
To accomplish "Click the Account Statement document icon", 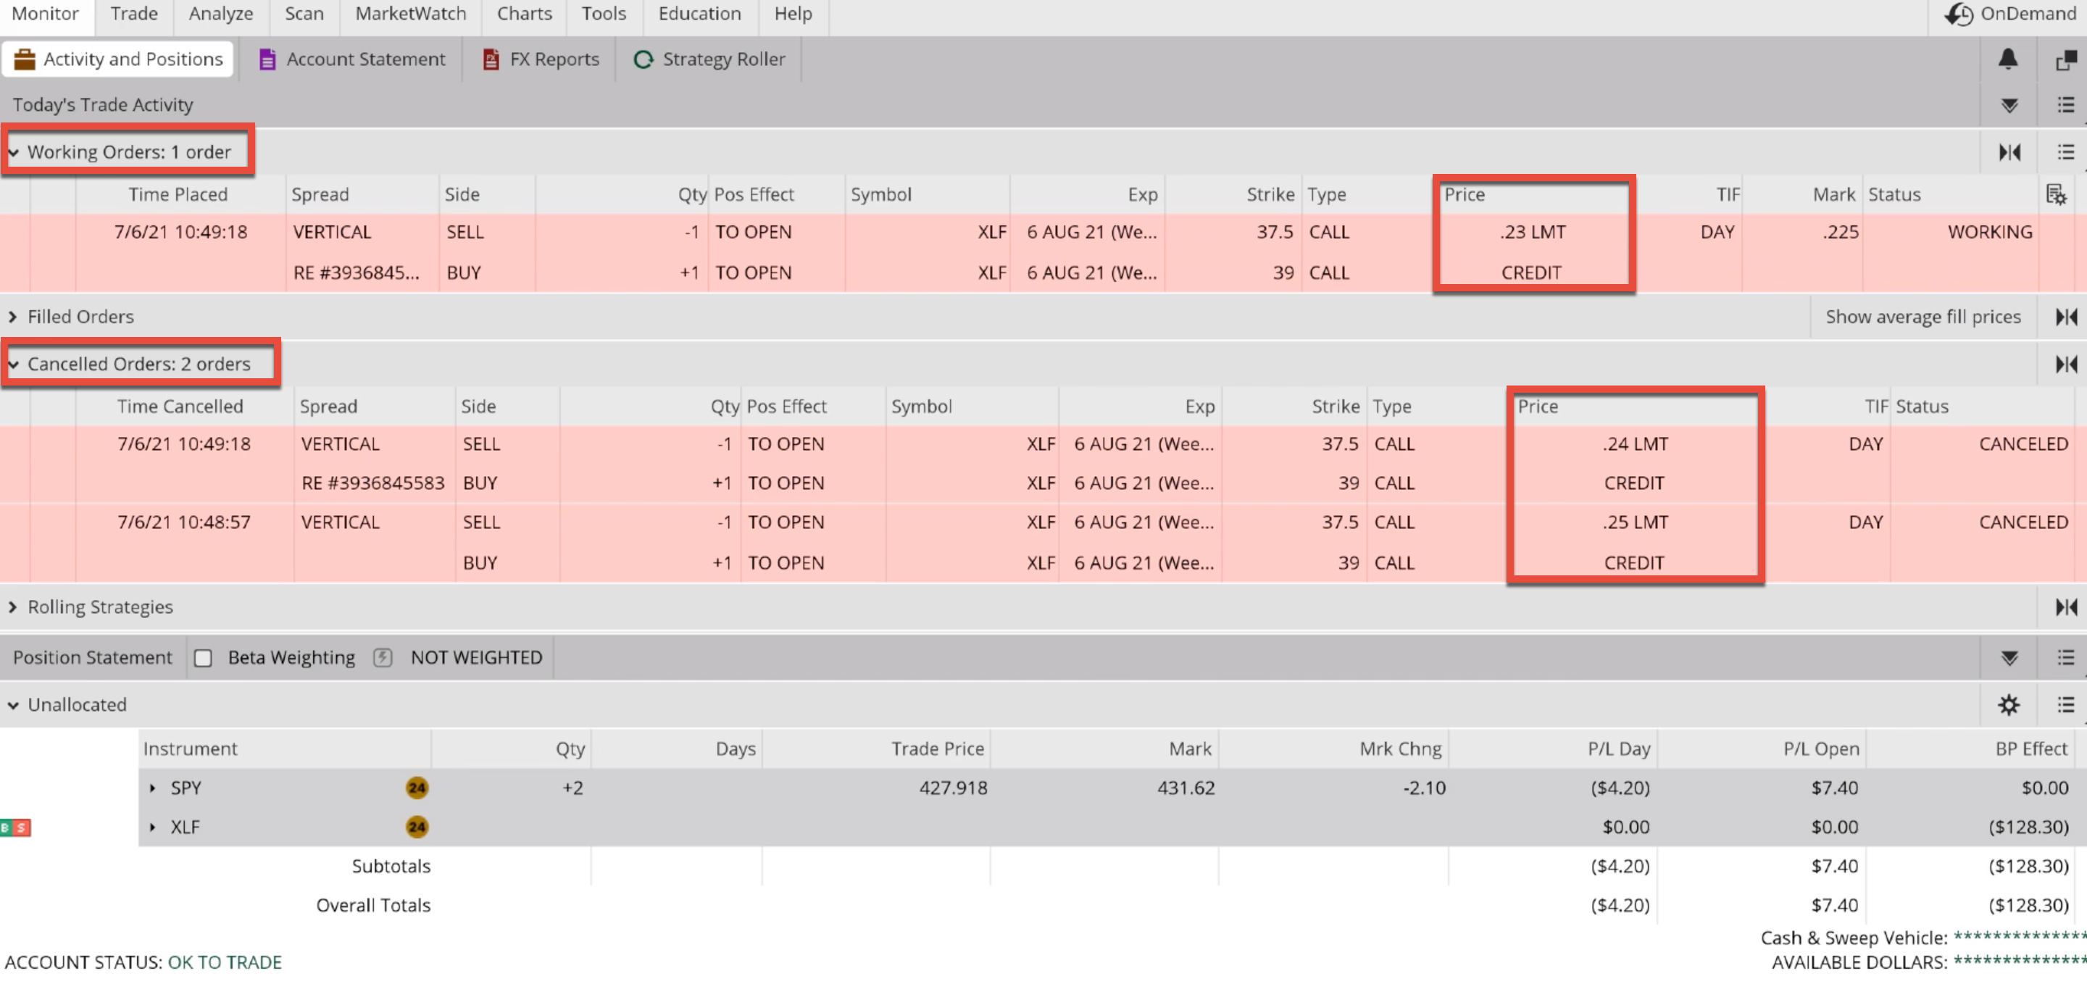I will [267, 60].
